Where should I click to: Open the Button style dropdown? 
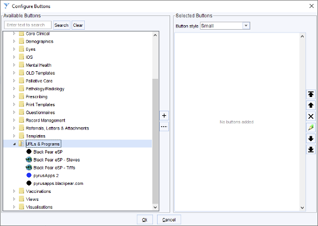pyautogui.click(x=246, y=26)
